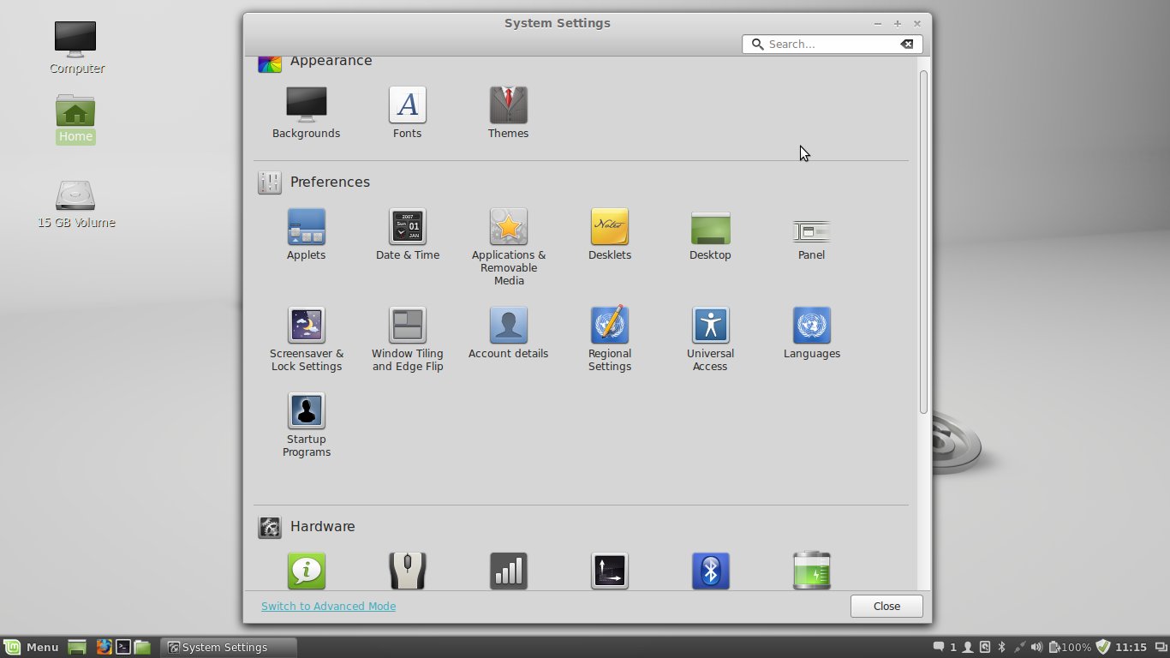The width and height of the screenshot is (1170, 658).
Task: Open Desklets preferences
Action: [609, 228]
